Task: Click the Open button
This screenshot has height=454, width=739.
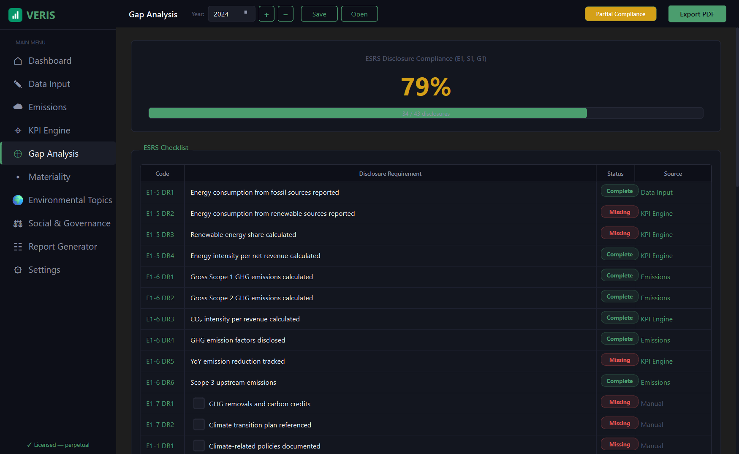Action: click(359, 14)
